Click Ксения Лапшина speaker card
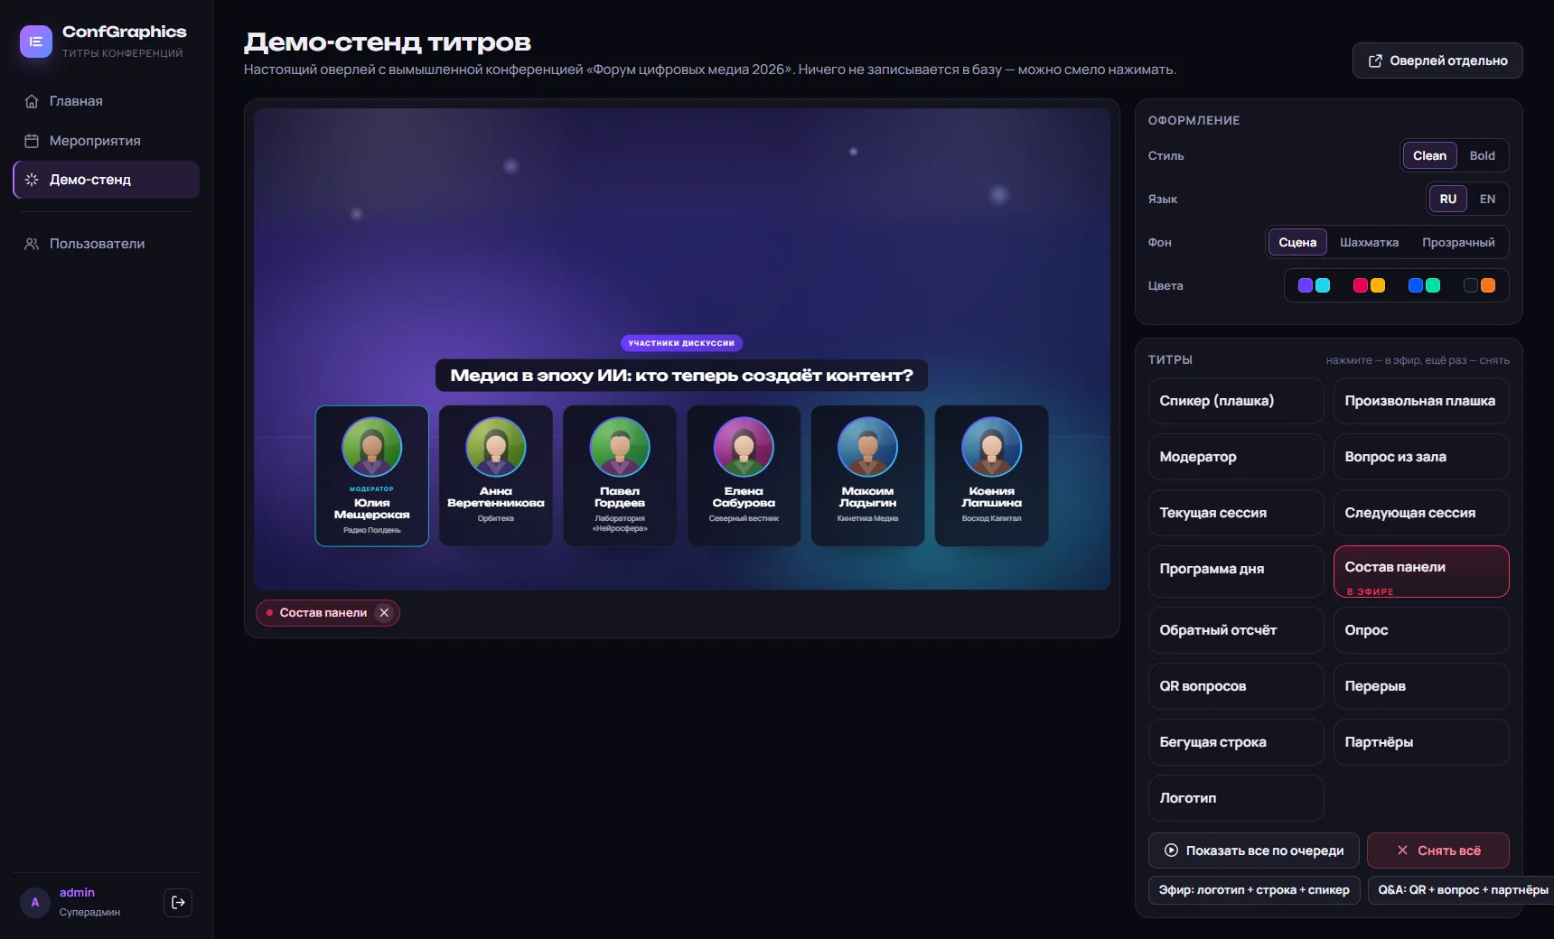This screenshot has width=1554, height=939. click(x=992, y=476)
